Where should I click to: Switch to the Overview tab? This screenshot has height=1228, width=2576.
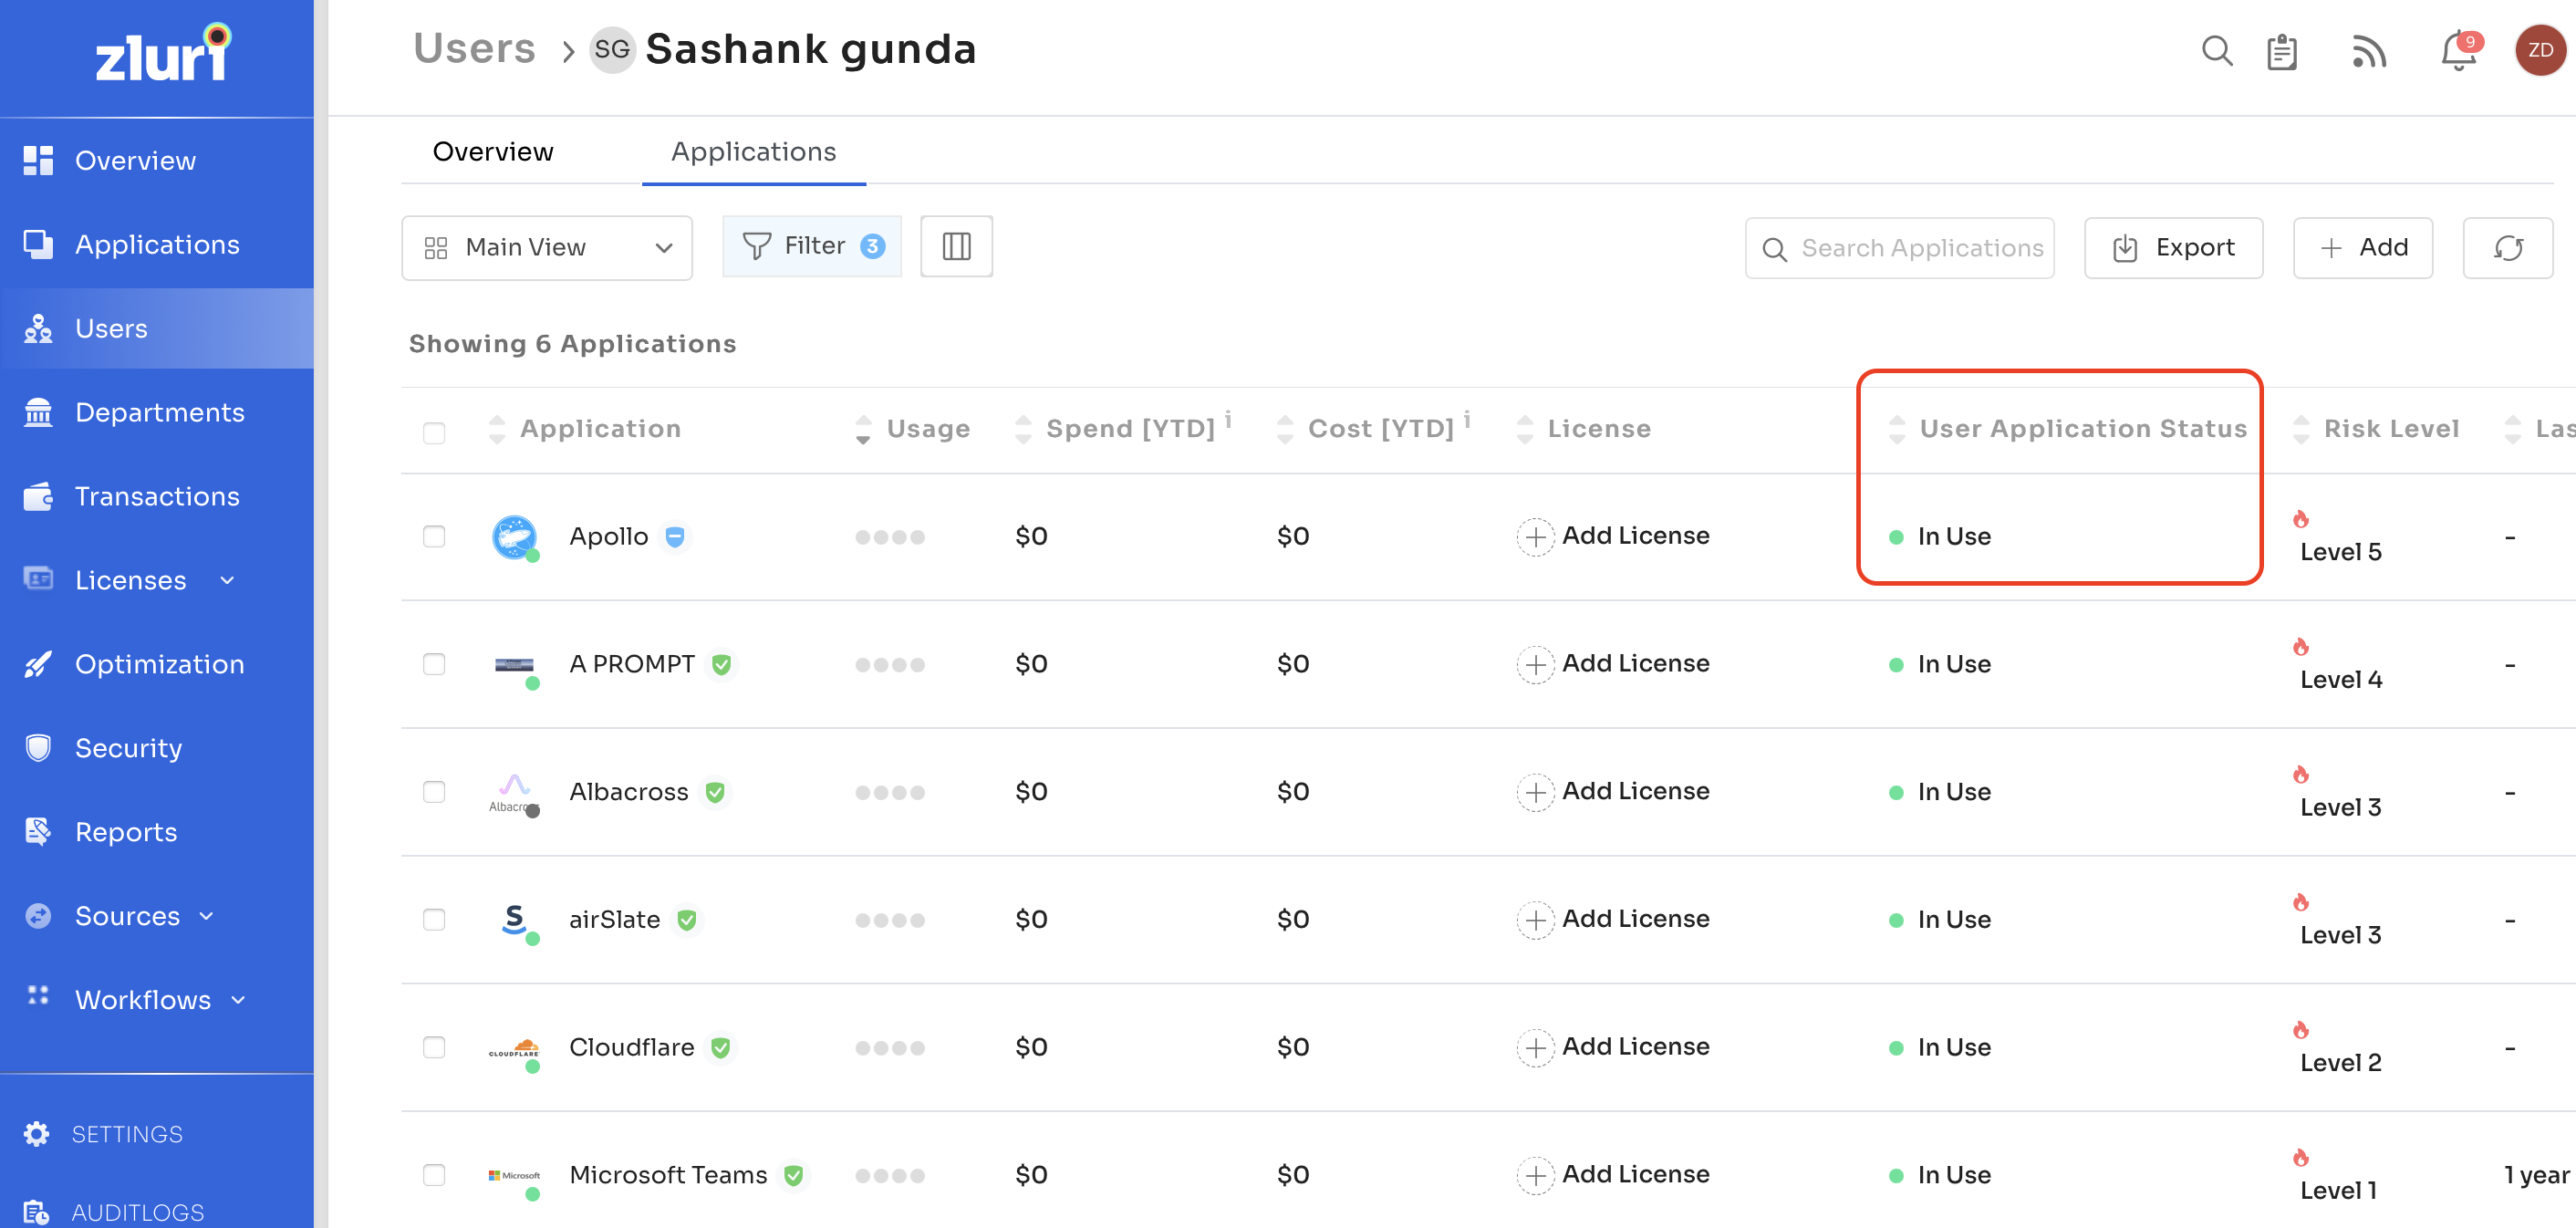[493, 152]
